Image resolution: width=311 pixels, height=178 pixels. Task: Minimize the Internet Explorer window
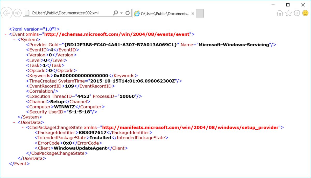click(273, 5)
